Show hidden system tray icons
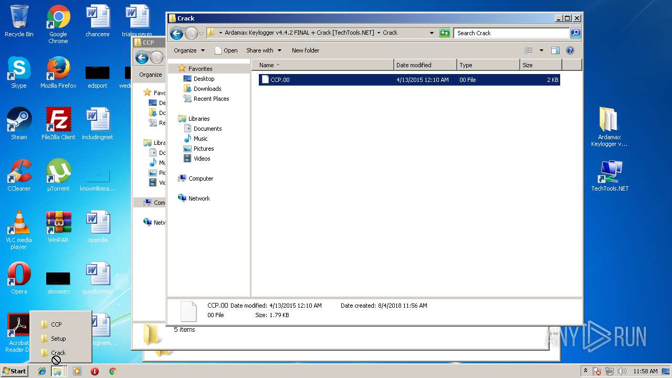This screenshot has height=378, width=672. (x=586, y=371)
